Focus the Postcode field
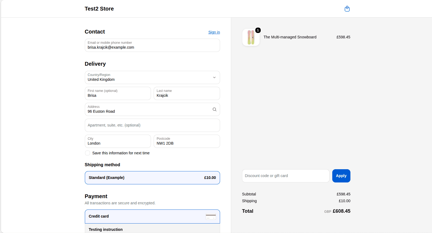 point(187,141)
